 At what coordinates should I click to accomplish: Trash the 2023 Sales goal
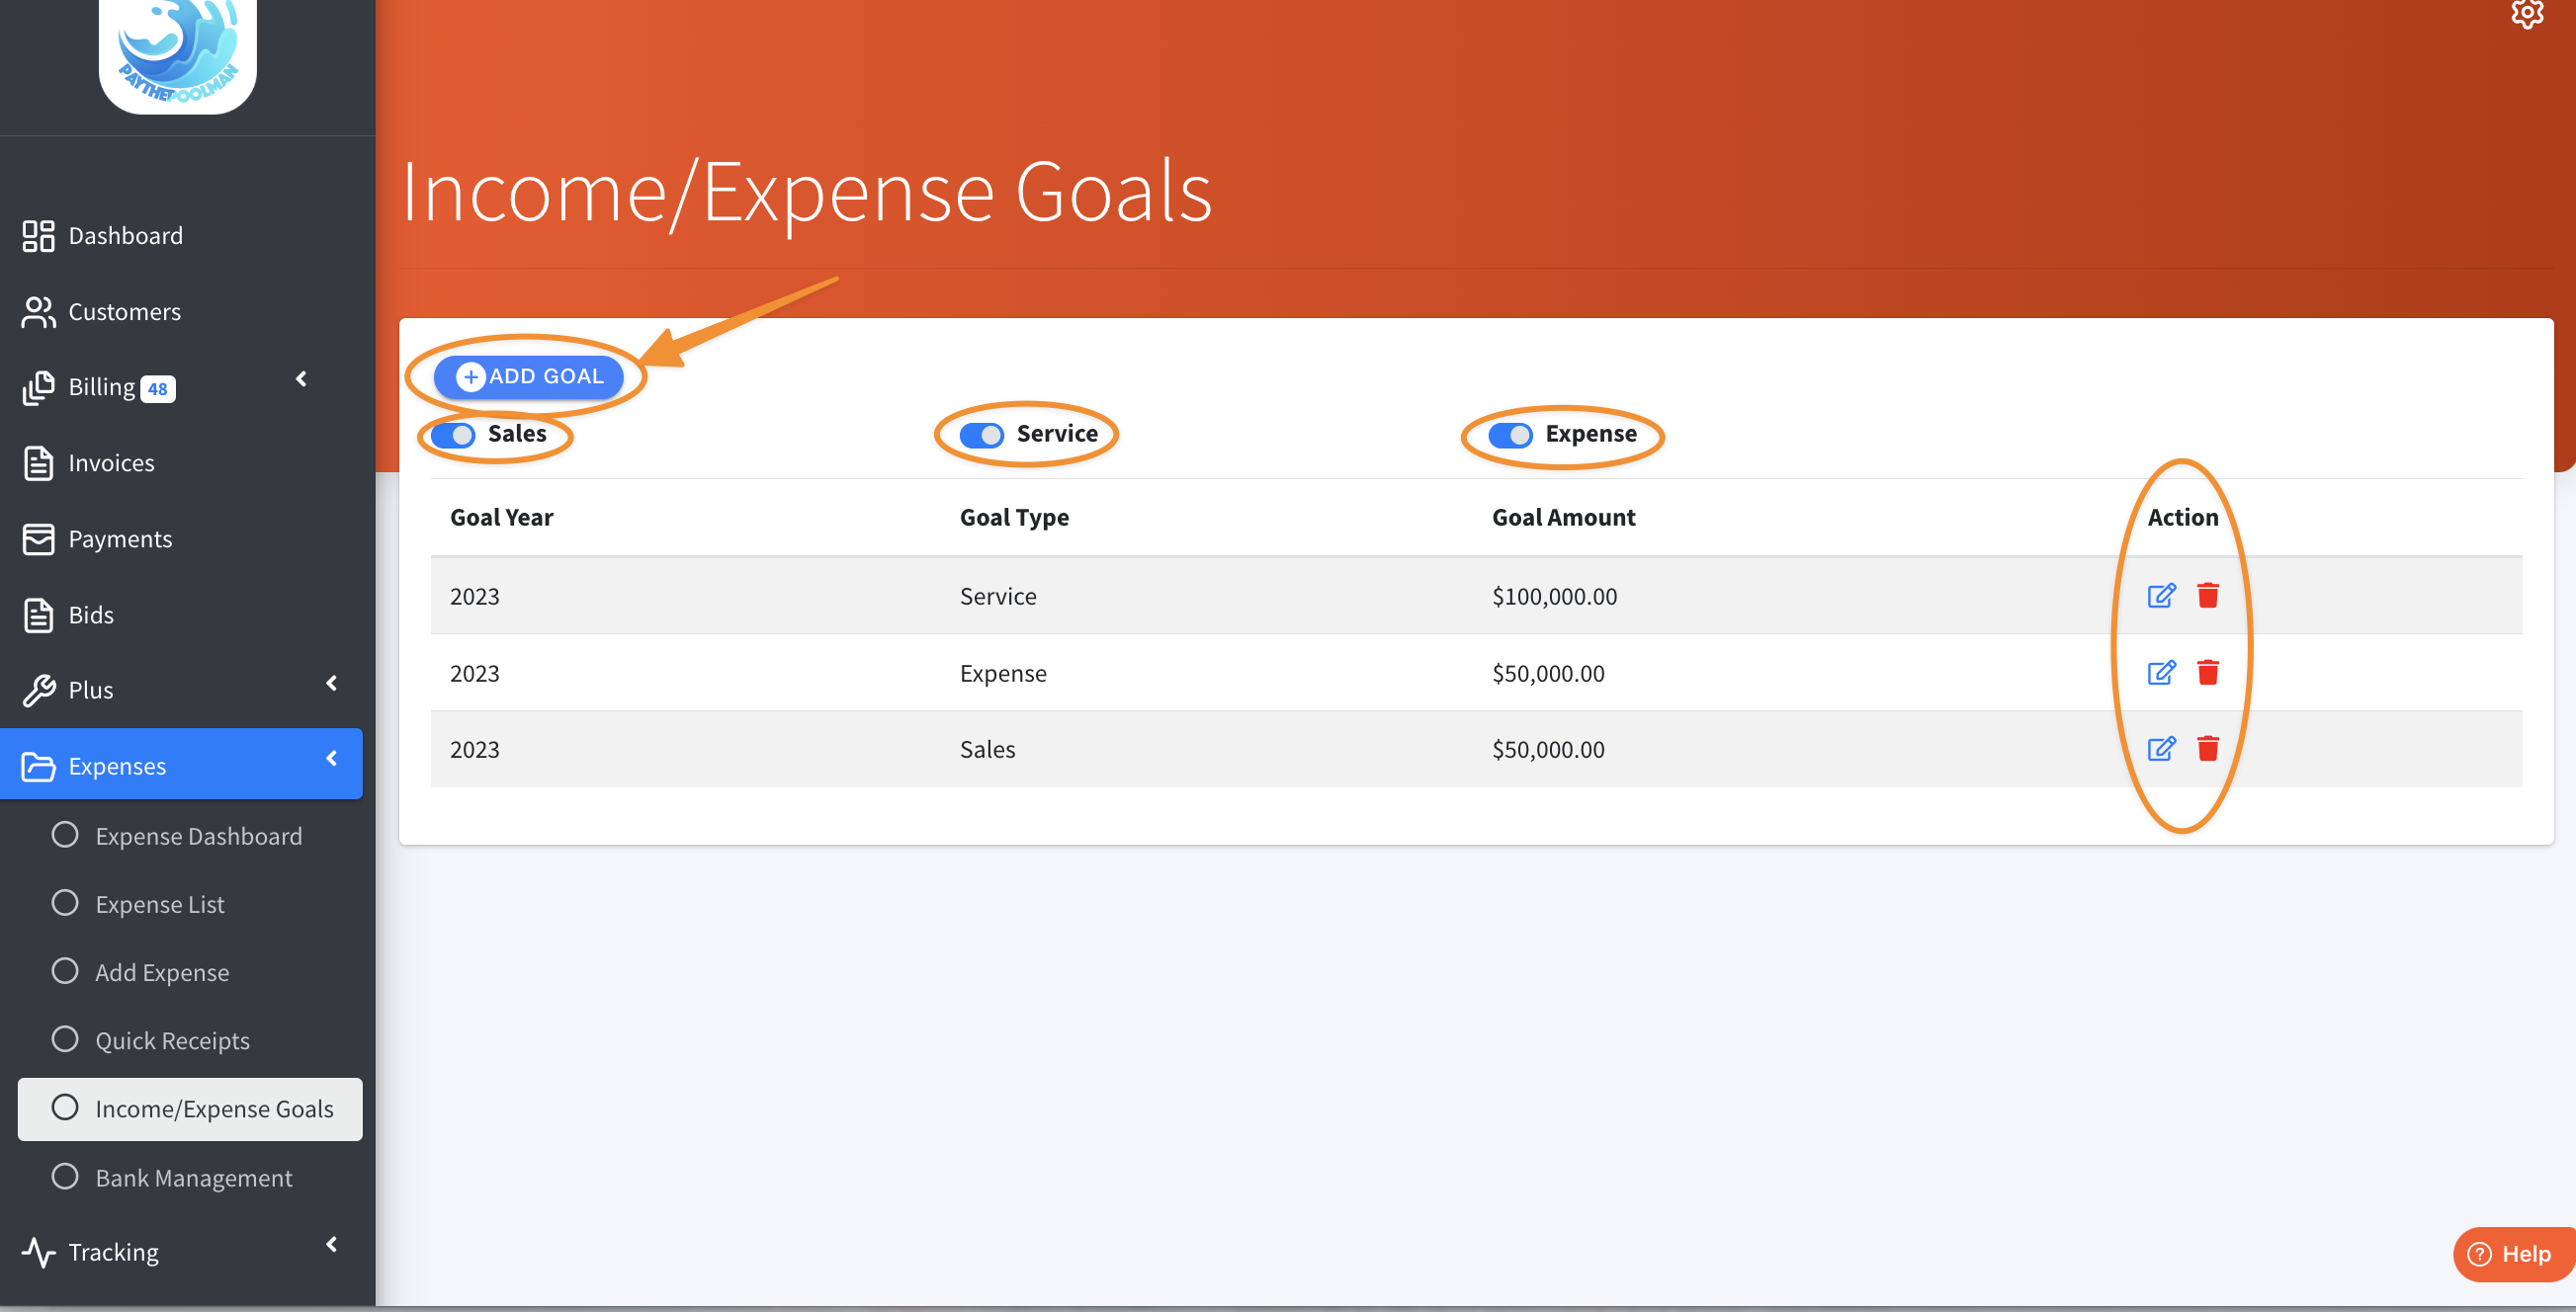point(2208,749)
